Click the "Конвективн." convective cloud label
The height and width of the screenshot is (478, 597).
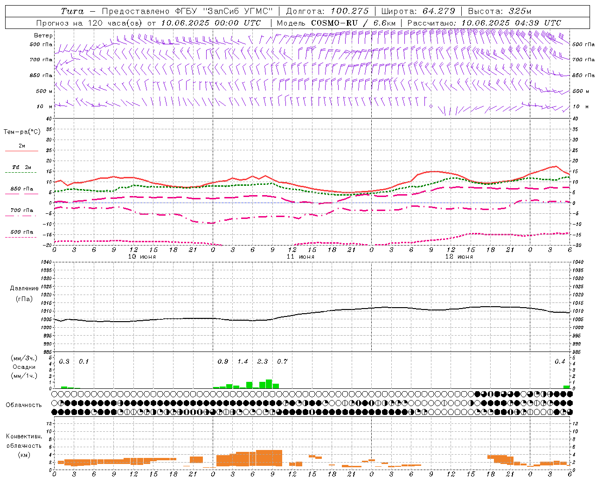24,436
